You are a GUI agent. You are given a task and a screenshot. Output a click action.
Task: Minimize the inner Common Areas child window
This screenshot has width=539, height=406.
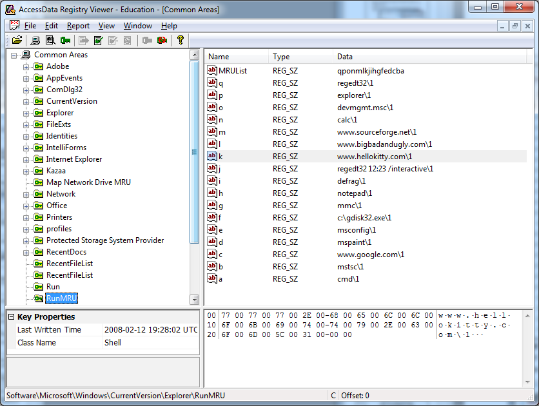tap(502, 26)
